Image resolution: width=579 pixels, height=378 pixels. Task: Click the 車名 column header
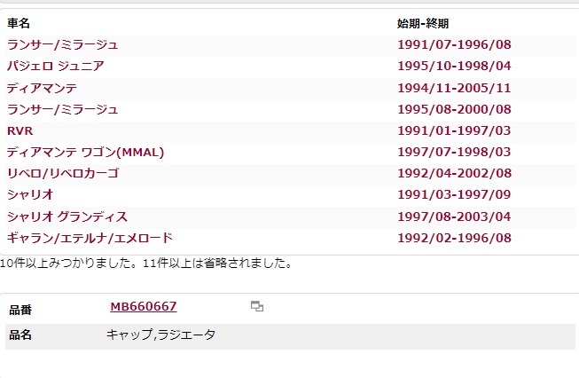(19, 23)
